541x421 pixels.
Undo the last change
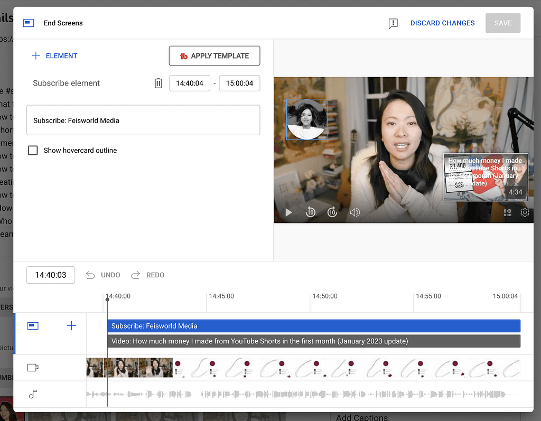pos(103,275)
